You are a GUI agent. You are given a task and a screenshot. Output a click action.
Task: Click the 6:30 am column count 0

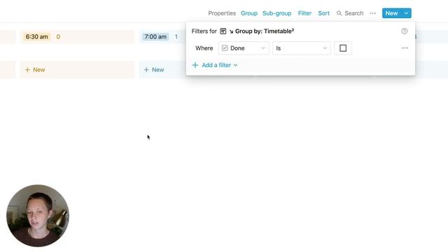point(58,36)
